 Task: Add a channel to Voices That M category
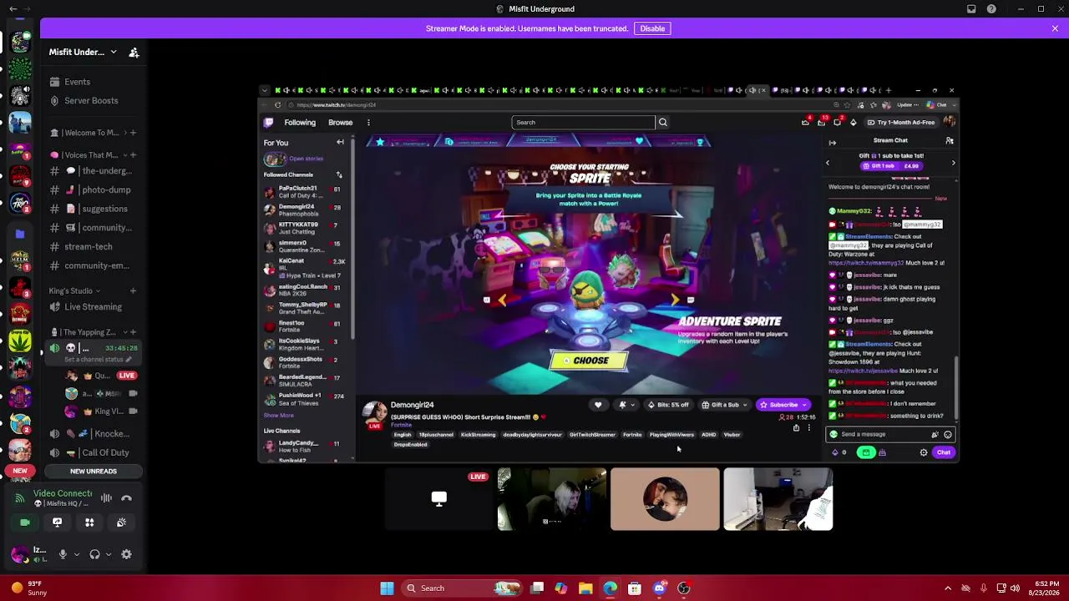[x=133, y=155]
